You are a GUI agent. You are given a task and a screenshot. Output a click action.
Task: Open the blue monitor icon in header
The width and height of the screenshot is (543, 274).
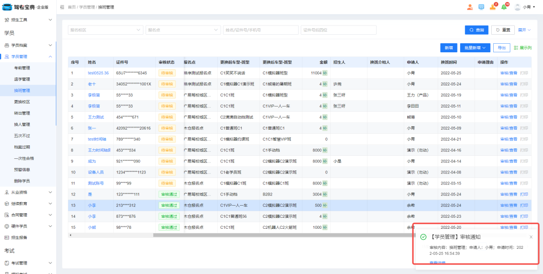(x=481, y=7)
